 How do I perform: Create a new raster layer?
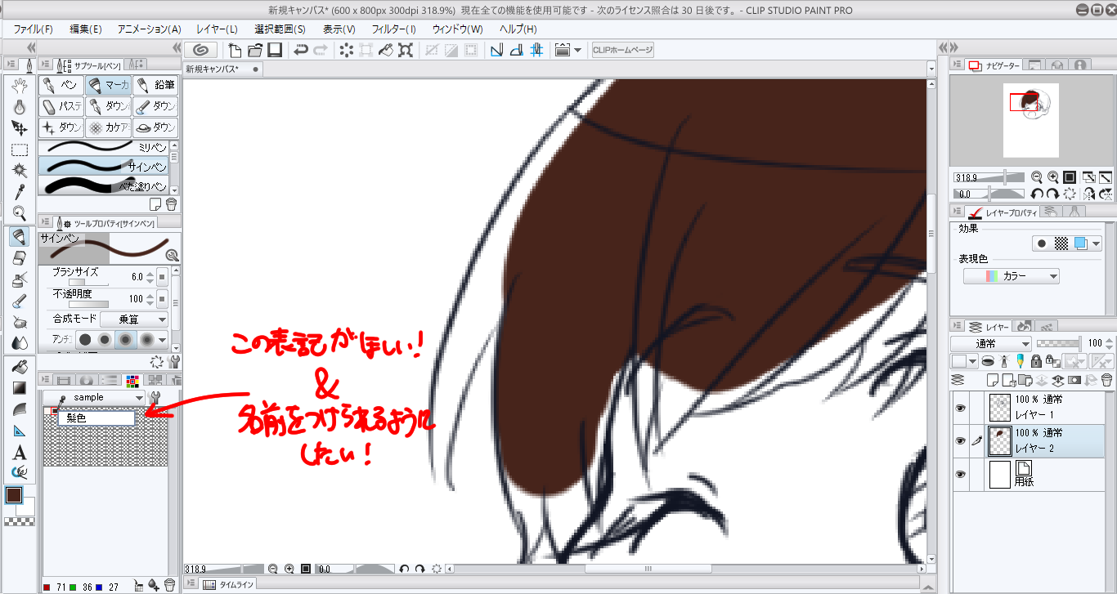point(993,380)
